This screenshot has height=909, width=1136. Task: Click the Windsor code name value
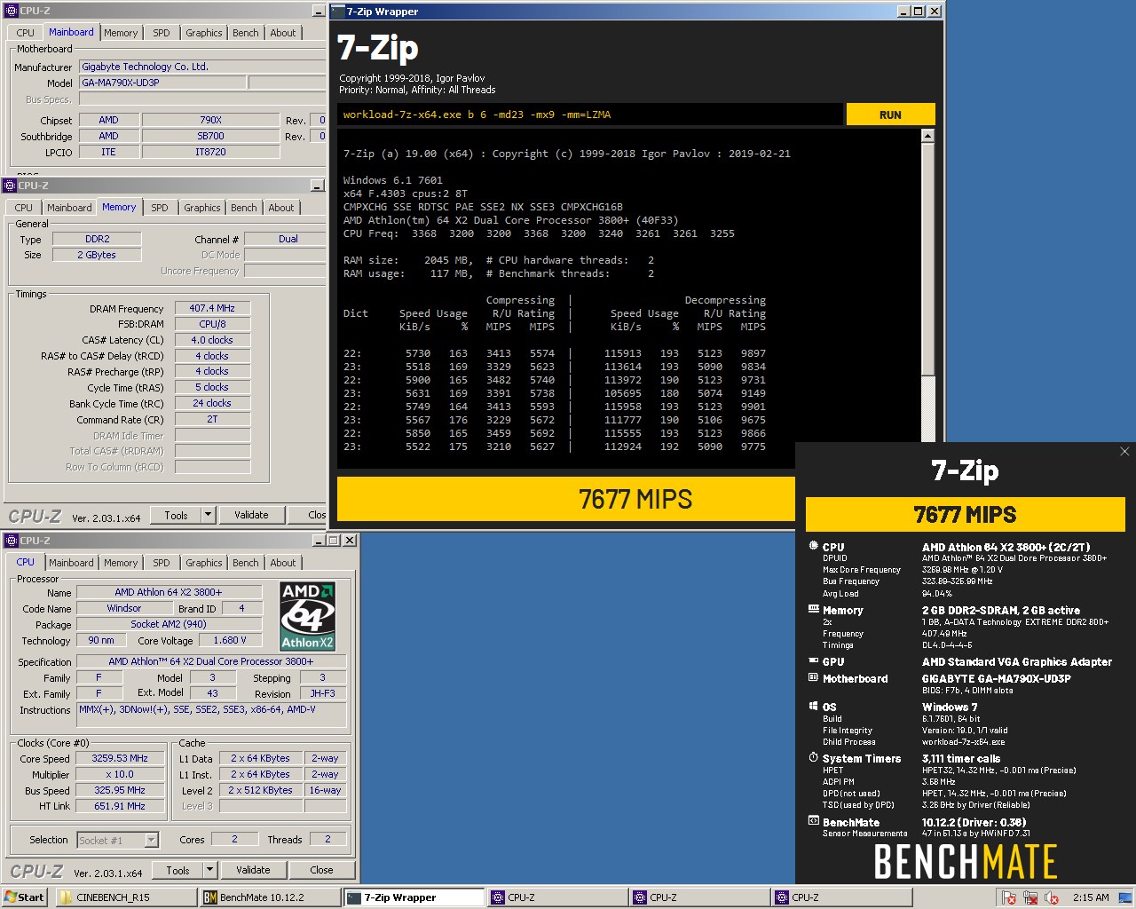[x=124, y=608]
